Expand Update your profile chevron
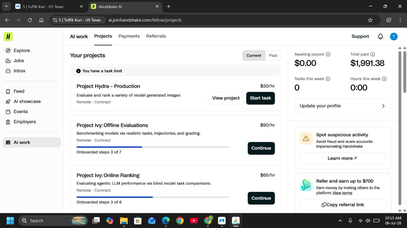 click(x=383, y=106)
